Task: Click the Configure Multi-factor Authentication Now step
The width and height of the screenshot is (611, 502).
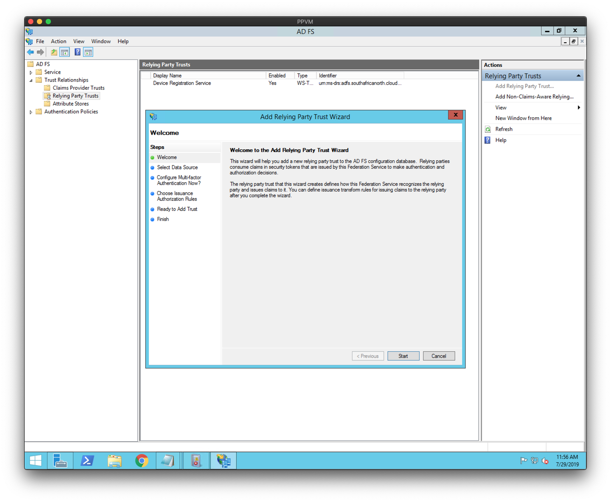Action: click(179, 181)
